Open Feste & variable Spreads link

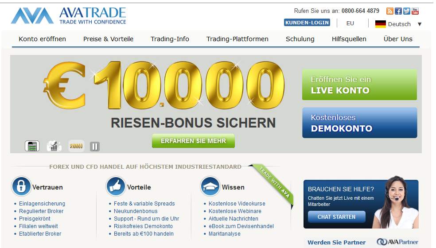pos(144,204)
